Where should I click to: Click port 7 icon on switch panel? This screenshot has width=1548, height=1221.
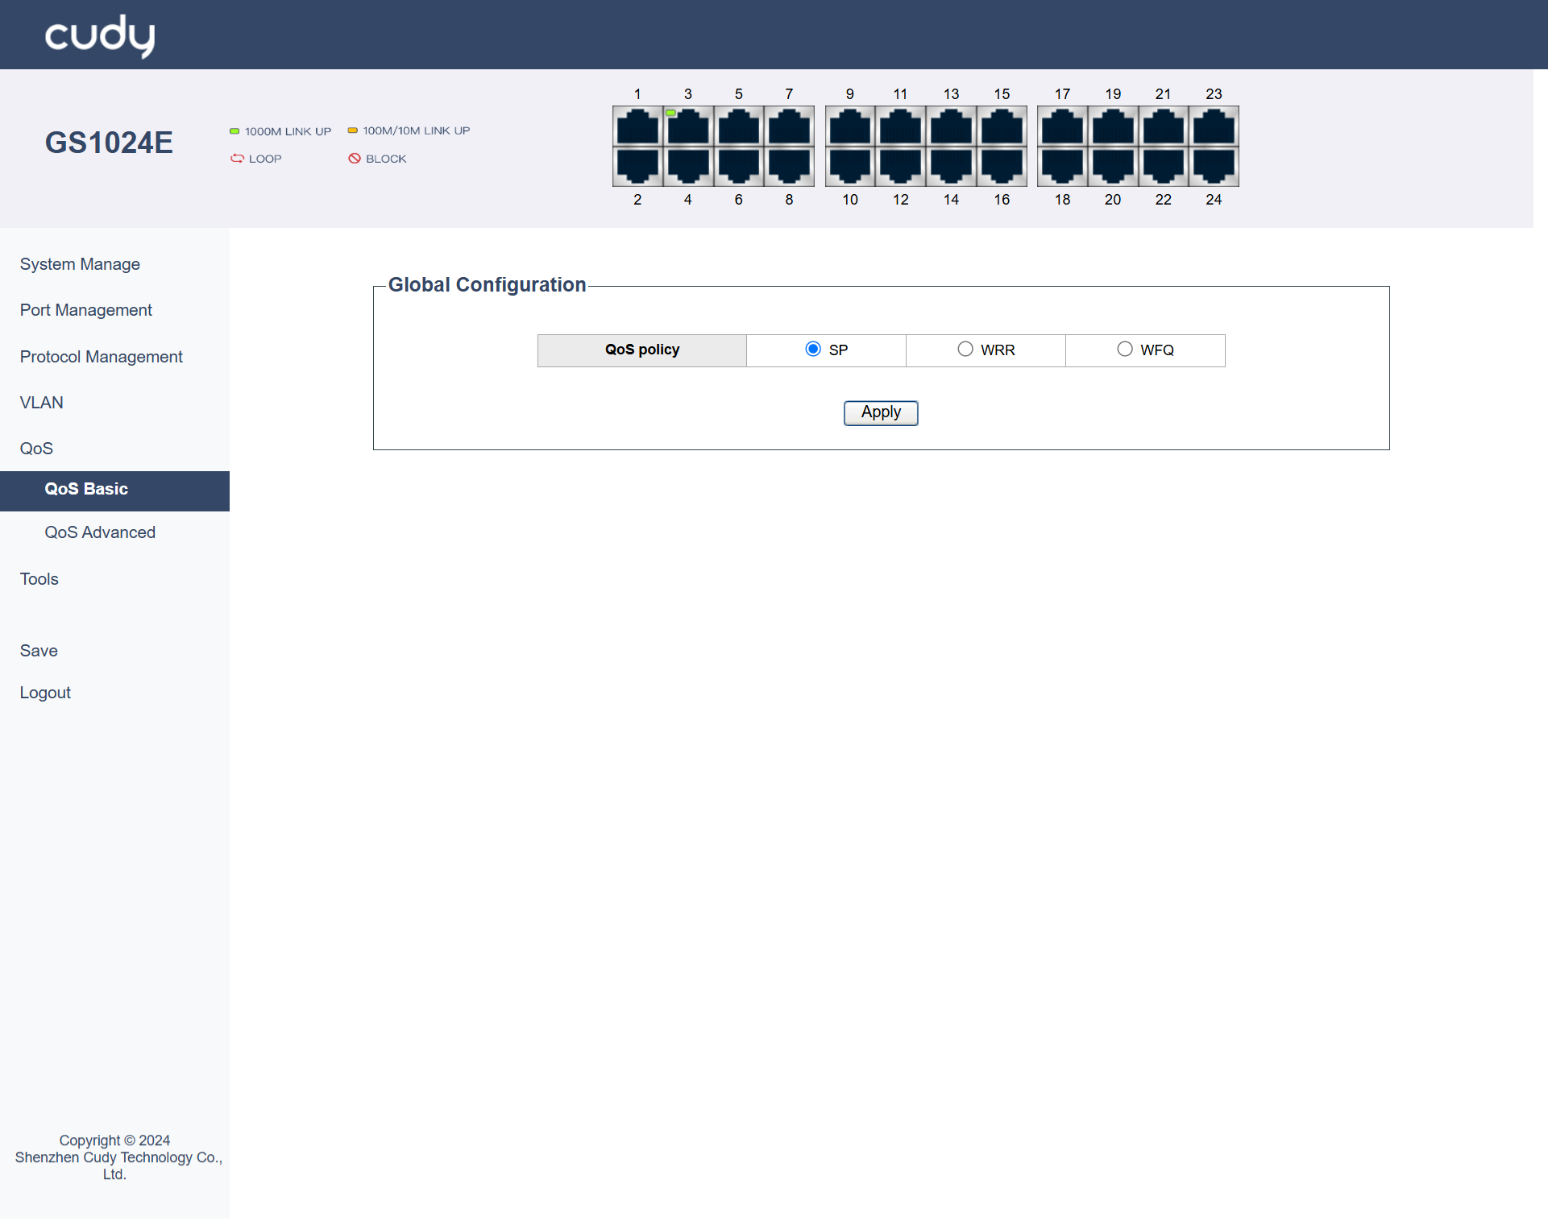point(789,126)
